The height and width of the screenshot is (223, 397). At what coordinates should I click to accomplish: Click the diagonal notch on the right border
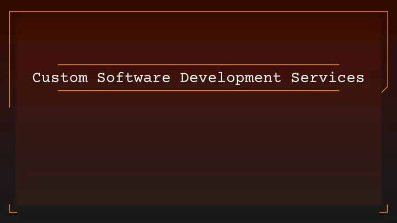click(x=385, y=89)
